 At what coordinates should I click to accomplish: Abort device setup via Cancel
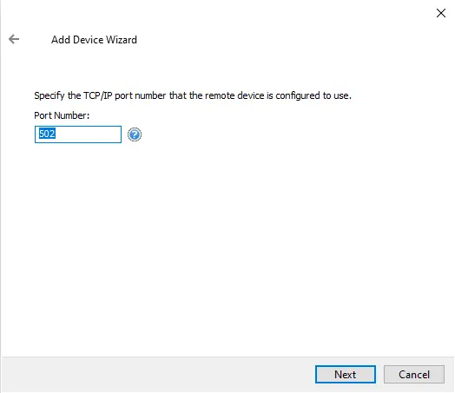coord(414,374)
